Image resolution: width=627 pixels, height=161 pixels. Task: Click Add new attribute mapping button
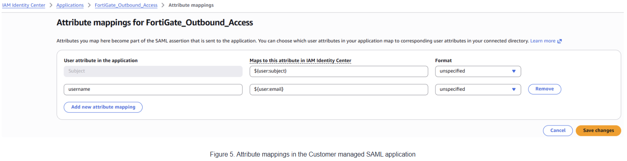103,107
